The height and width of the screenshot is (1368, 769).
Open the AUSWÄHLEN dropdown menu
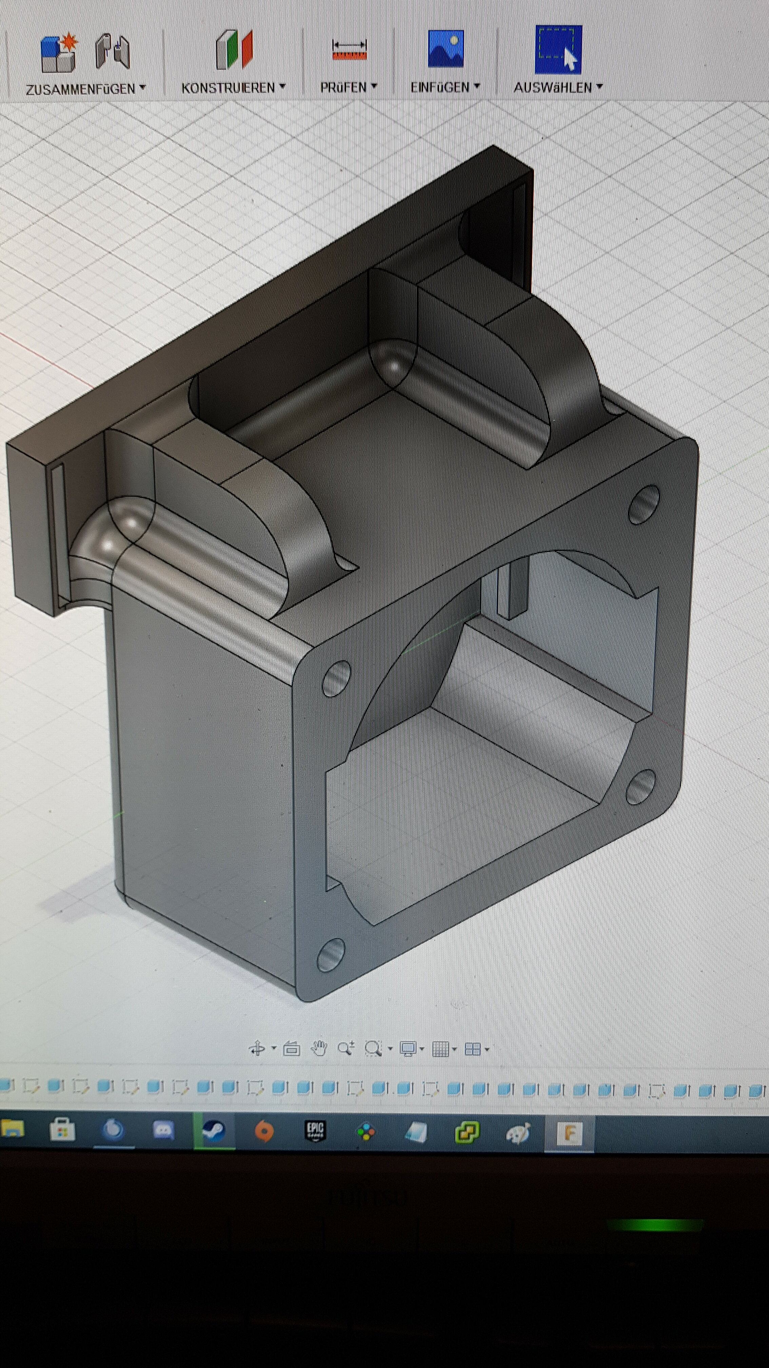558,87
